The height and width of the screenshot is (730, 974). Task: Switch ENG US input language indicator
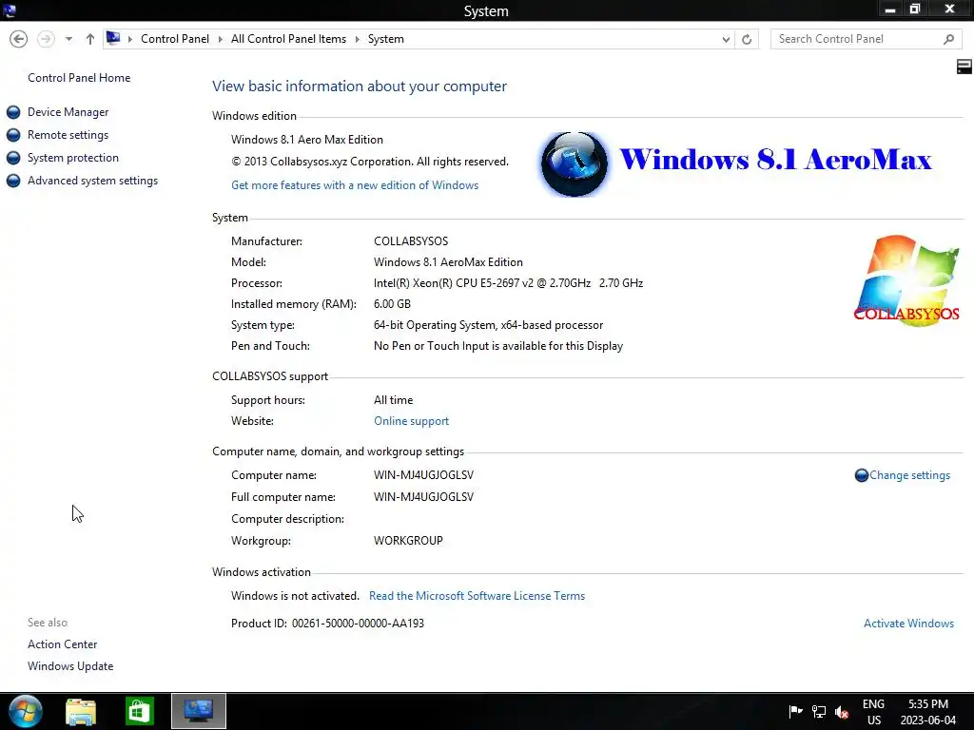873,712
